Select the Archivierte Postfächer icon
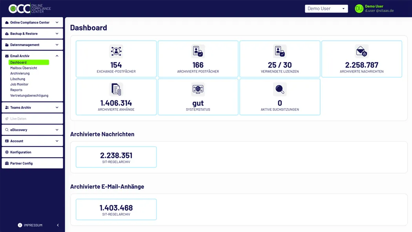The height and width of the screenshot is (232, 412). (x=198, y=51)
